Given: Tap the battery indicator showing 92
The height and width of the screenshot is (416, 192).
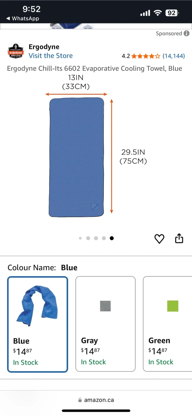Looking at the screenshot, I should point(172,13).
